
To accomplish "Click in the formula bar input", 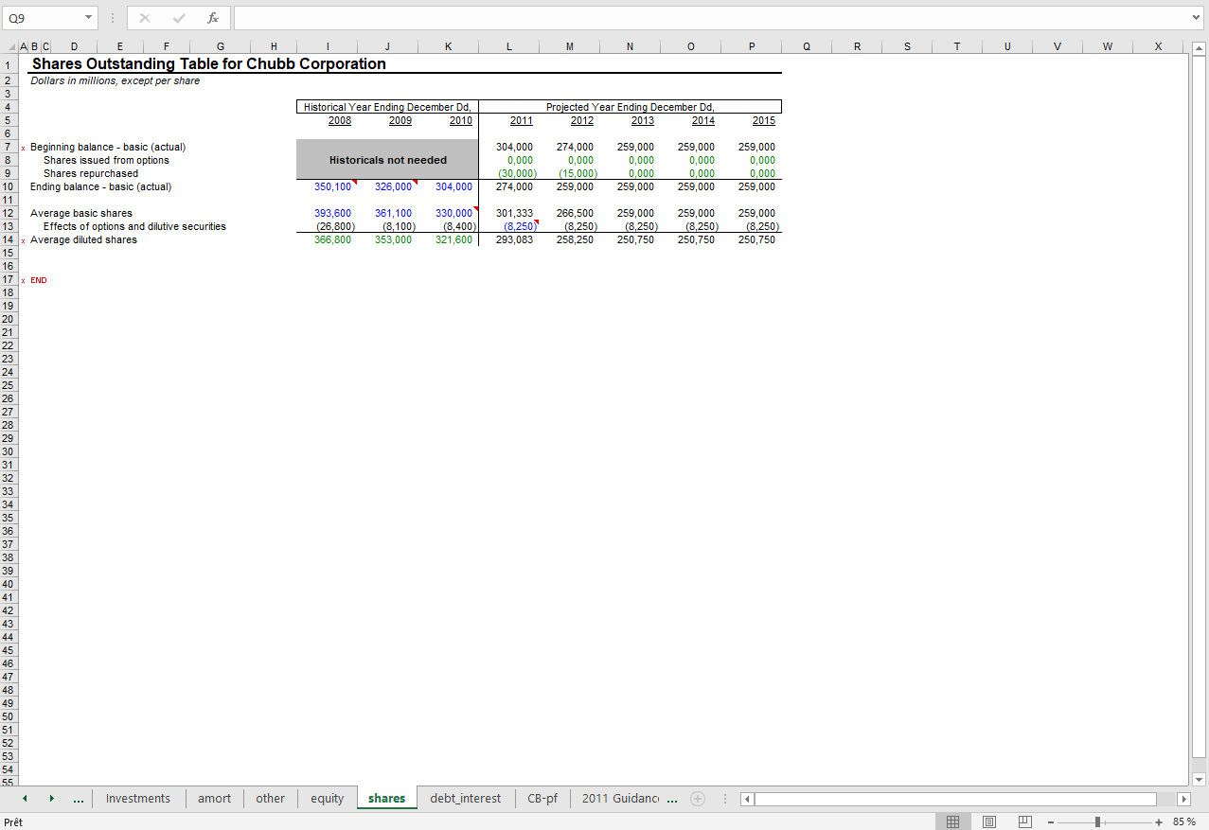I will coord(710,18).
